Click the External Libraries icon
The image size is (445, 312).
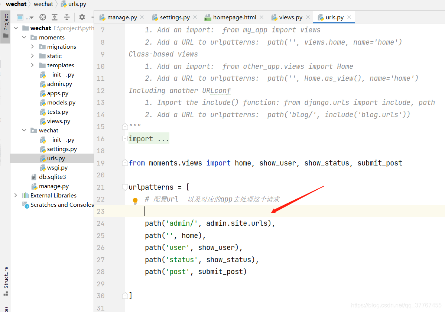(26, 195)
